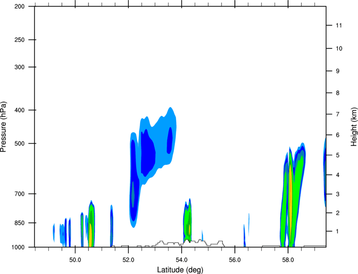
Task: Click the 2 km height label
Action: coord(338,213)
